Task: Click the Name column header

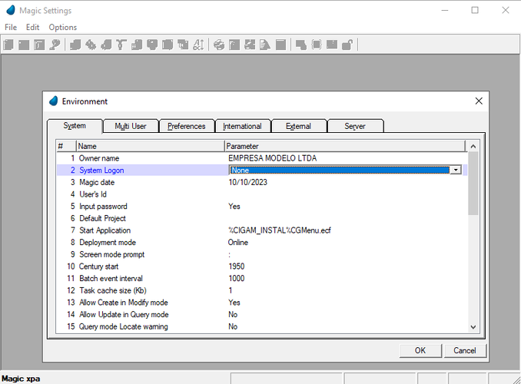Action: coord(150,146)
